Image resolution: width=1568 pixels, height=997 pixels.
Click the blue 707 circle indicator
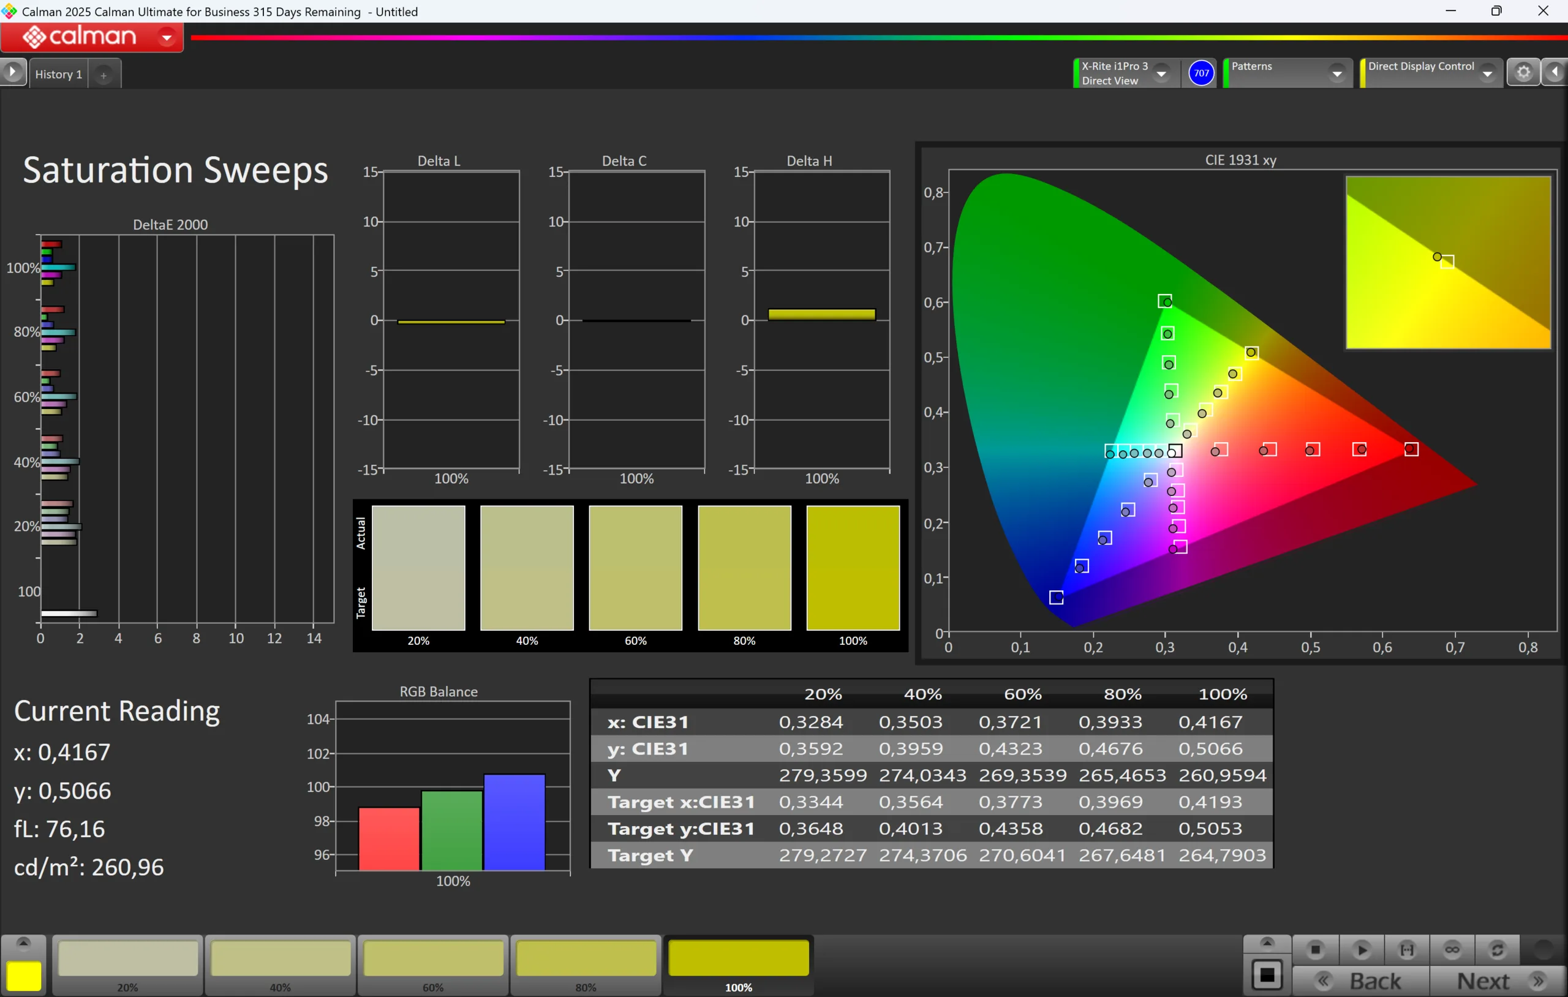click(1200, 73)
